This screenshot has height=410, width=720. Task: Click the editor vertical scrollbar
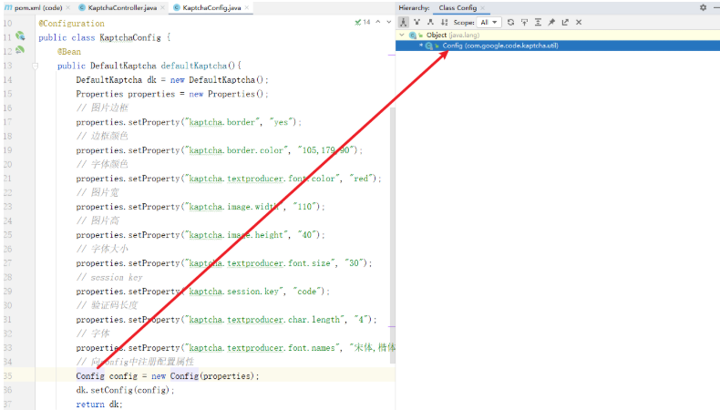click(393, 234)
